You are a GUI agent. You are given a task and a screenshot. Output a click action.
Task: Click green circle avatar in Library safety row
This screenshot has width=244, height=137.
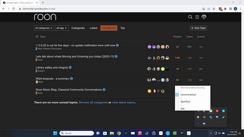click(x=163, y=69)
